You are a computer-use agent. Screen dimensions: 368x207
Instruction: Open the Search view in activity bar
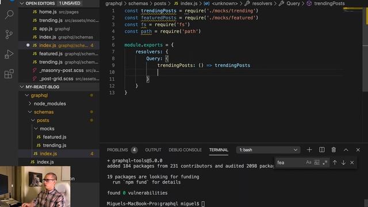[x=9, y=15]
